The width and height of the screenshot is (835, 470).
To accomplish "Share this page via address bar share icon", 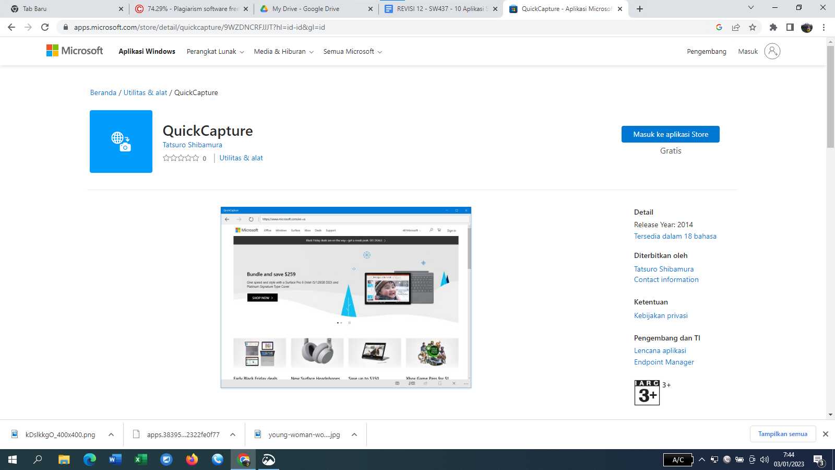I will [736, 27].
